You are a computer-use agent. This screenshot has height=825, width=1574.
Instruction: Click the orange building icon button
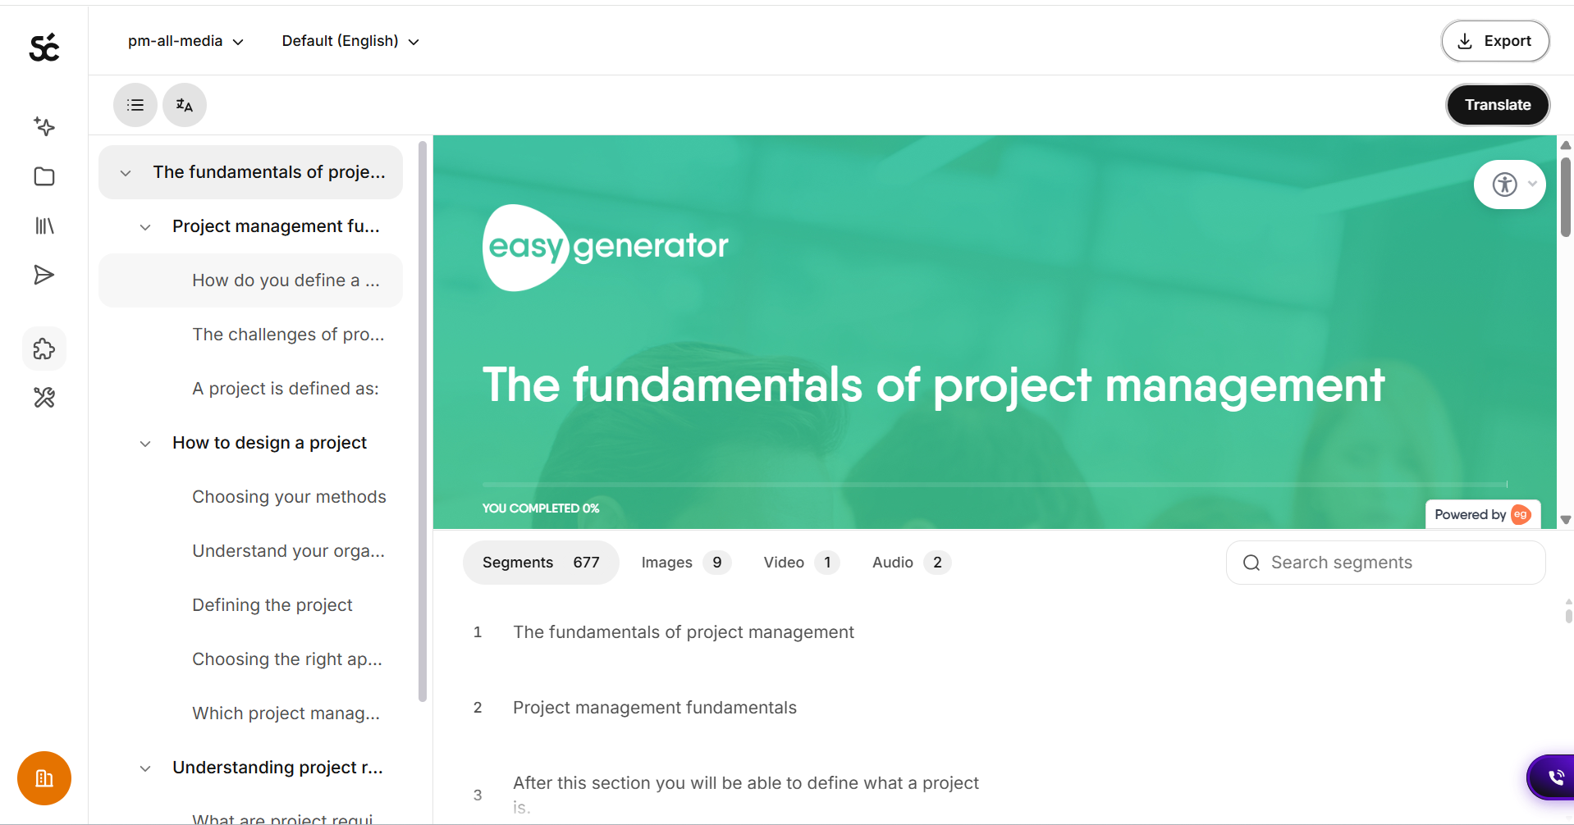tap(44, 778)
